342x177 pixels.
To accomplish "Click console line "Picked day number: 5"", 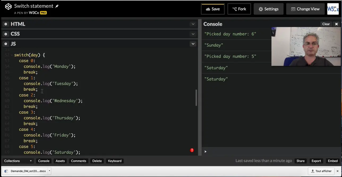I will (x=230, y=56).
